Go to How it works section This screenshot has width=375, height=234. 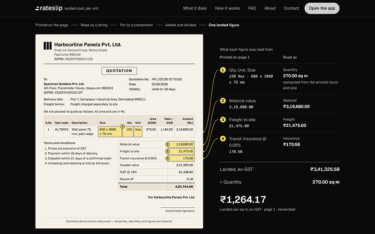pyautogui.click(x=227, y=8)
